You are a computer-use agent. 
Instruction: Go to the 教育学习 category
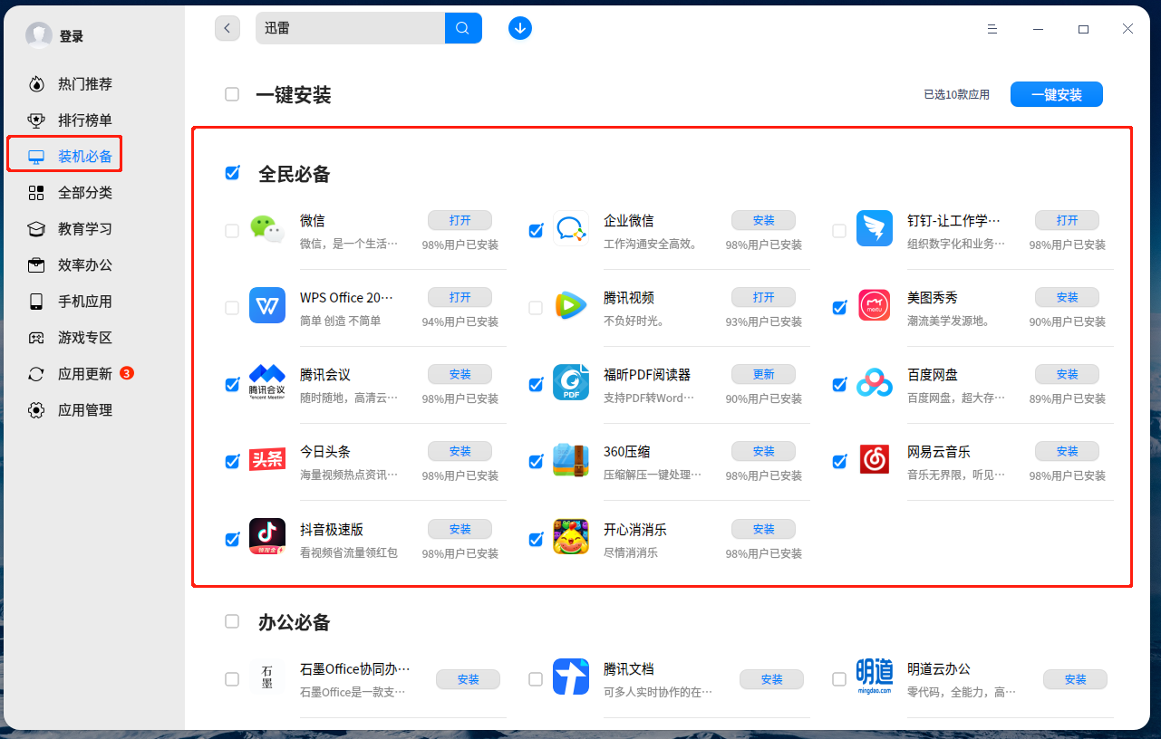coord(71,229)
